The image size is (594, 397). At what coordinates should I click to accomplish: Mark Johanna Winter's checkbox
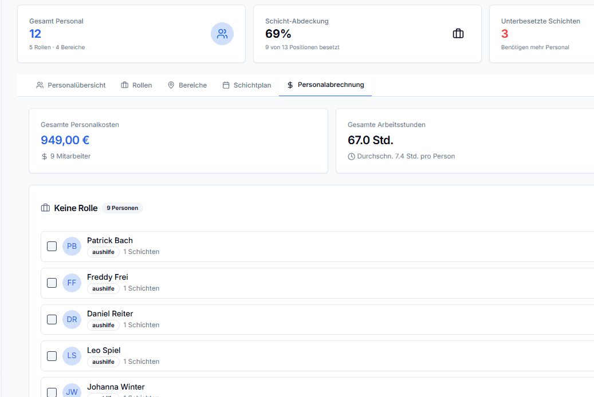52,392
